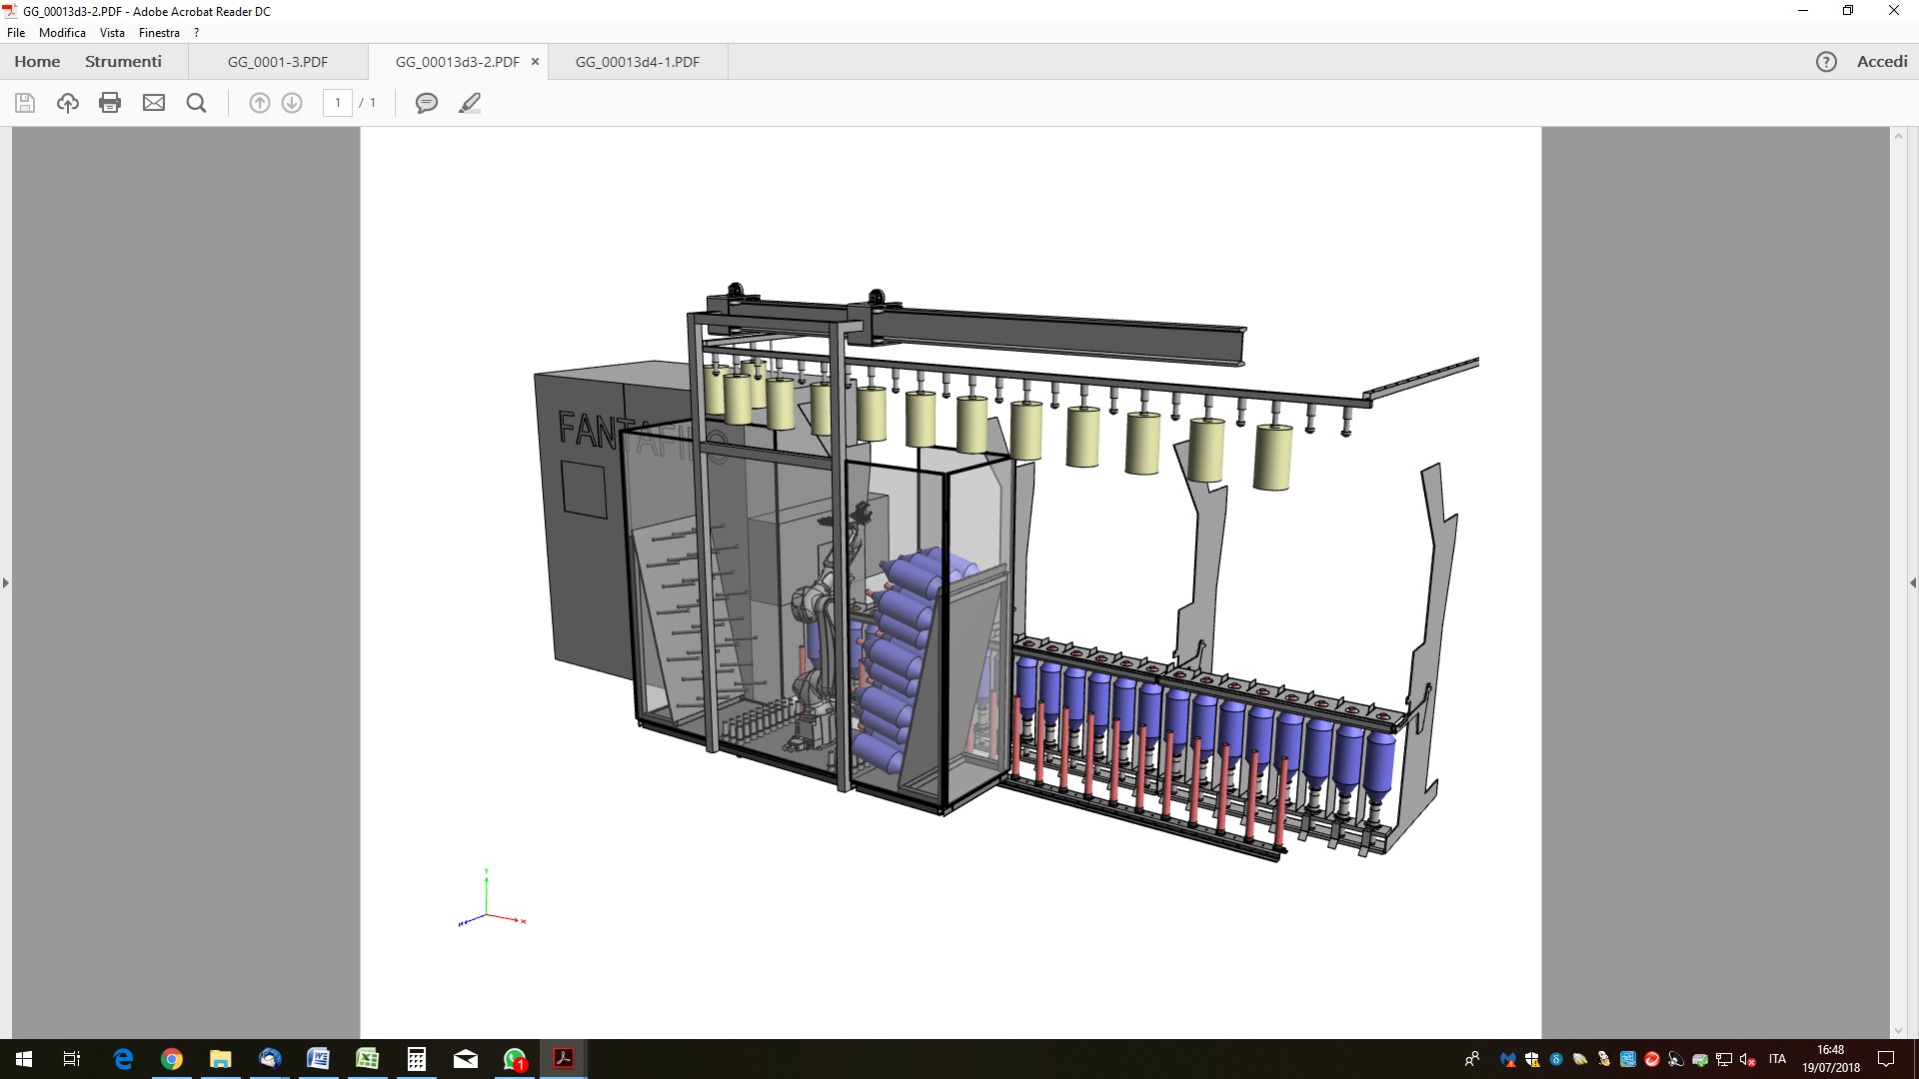
Task: Select the highlight pen tool
Action: 470,103
